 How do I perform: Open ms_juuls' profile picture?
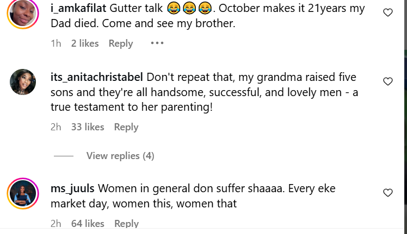pyautogui.click(x=23, y=194)
